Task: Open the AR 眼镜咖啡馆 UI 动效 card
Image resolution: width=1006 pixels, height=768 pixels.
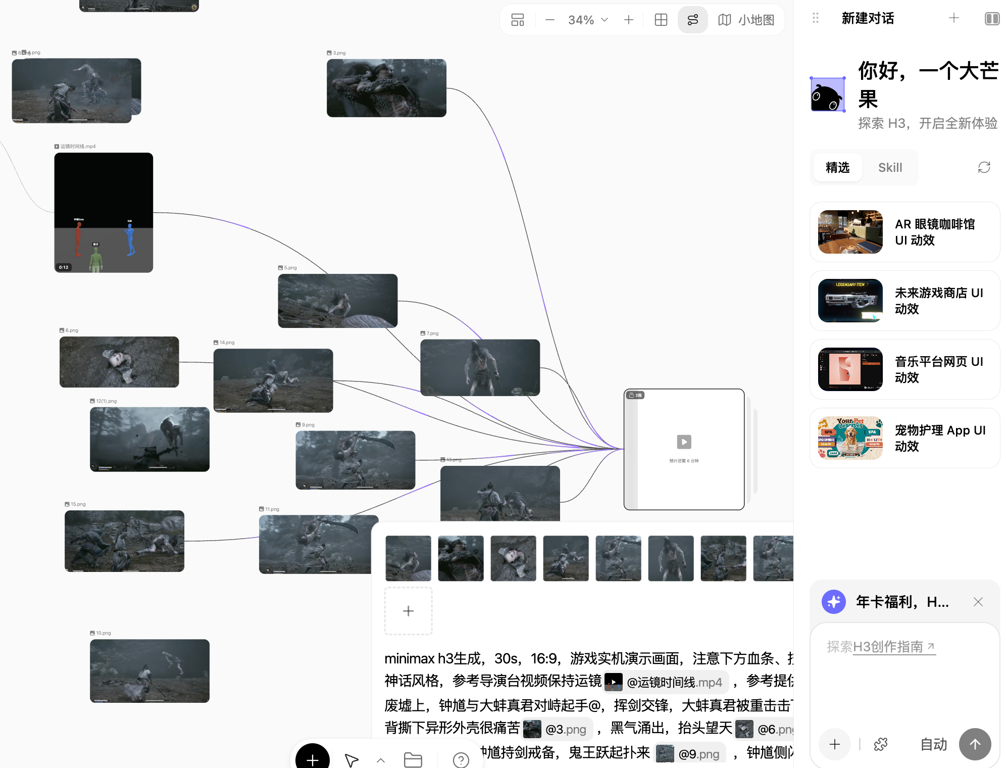Action: coord(904,232)
